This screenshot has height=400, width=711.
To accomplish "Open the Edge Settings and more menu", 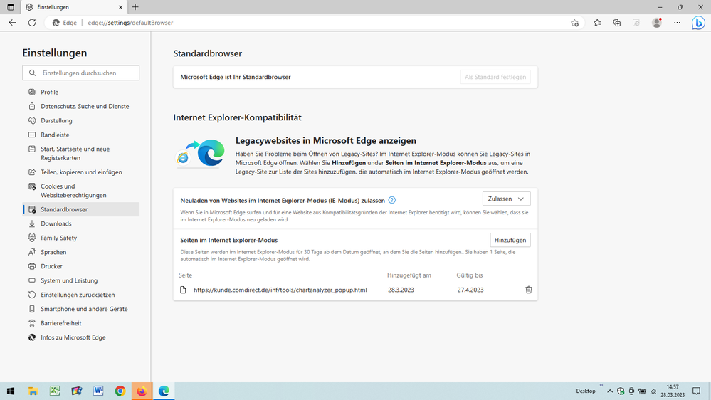I will (677, 23).
